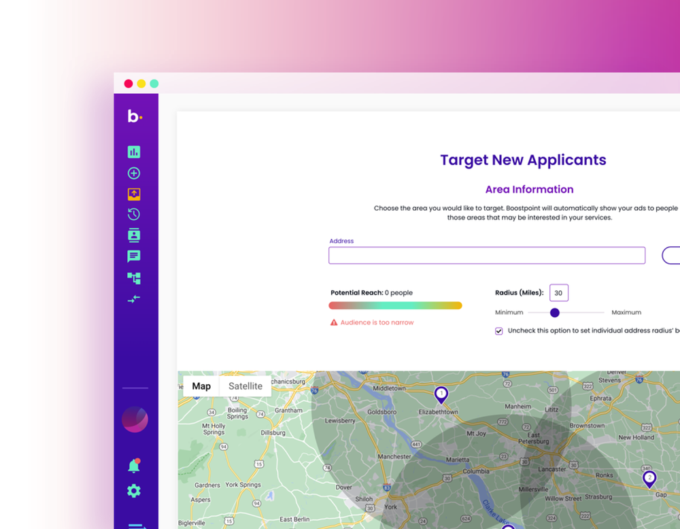
Task: Click the Radius Miles value box showing 30
Action: (558, 292)
